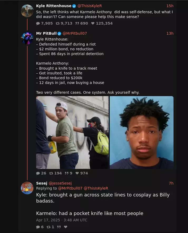Click the quote icon on Sesej's reply
188x233 pixels.
click(x=59, y=227)
